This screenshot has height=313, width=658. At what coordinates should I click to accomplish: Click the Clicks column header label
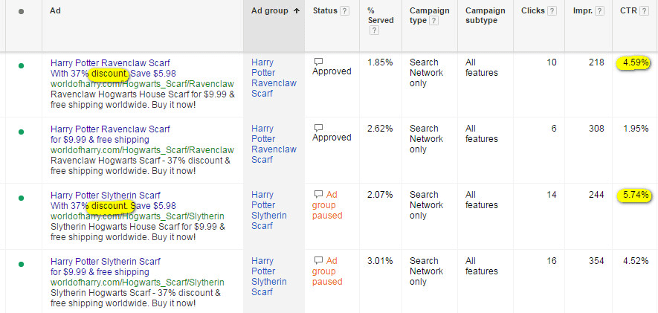(x=533, y=11)
